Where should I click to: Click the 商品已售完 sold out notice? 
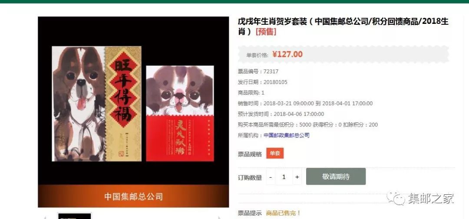(x=283, y=213)
